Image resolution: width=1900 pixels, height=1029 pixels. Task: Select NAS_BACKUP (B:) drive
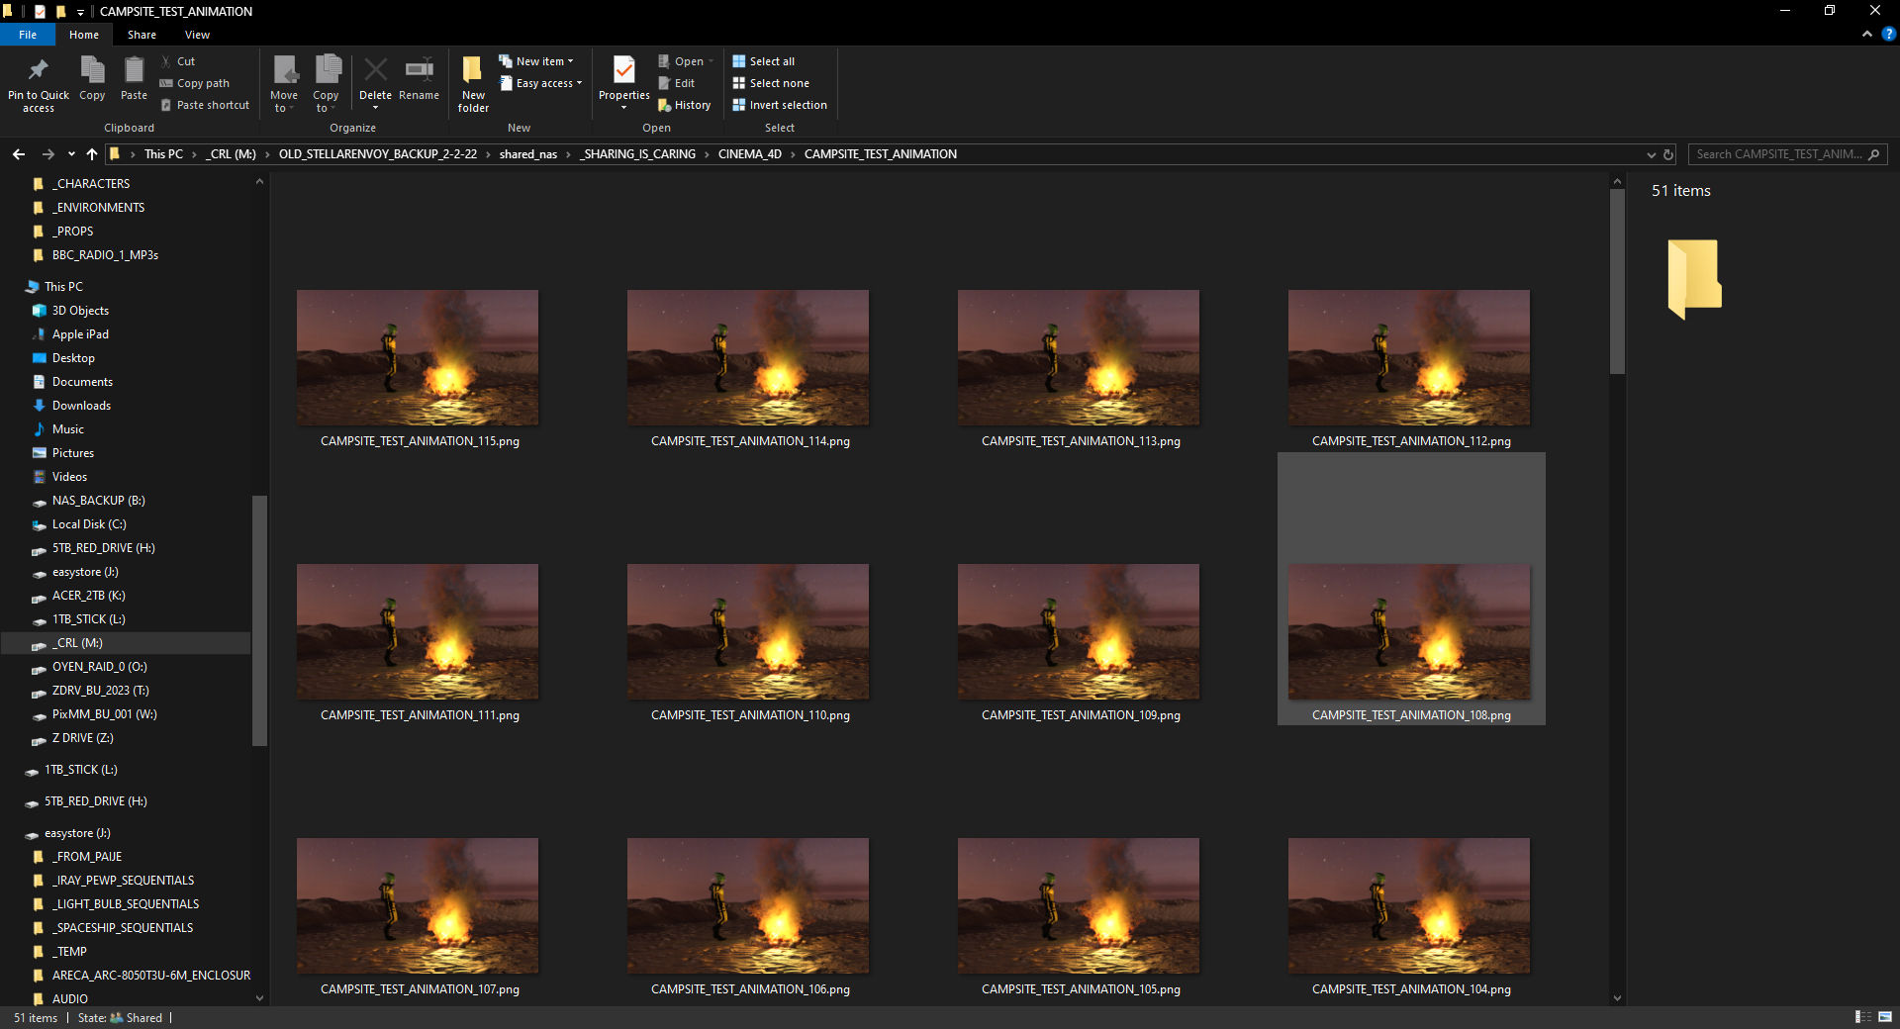98,501
